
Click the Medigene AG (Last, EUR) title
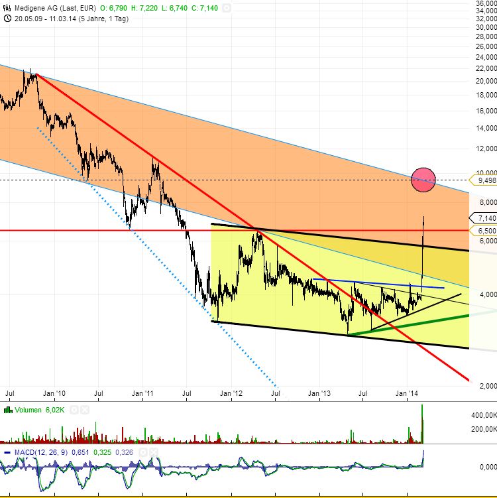point(55,8)
